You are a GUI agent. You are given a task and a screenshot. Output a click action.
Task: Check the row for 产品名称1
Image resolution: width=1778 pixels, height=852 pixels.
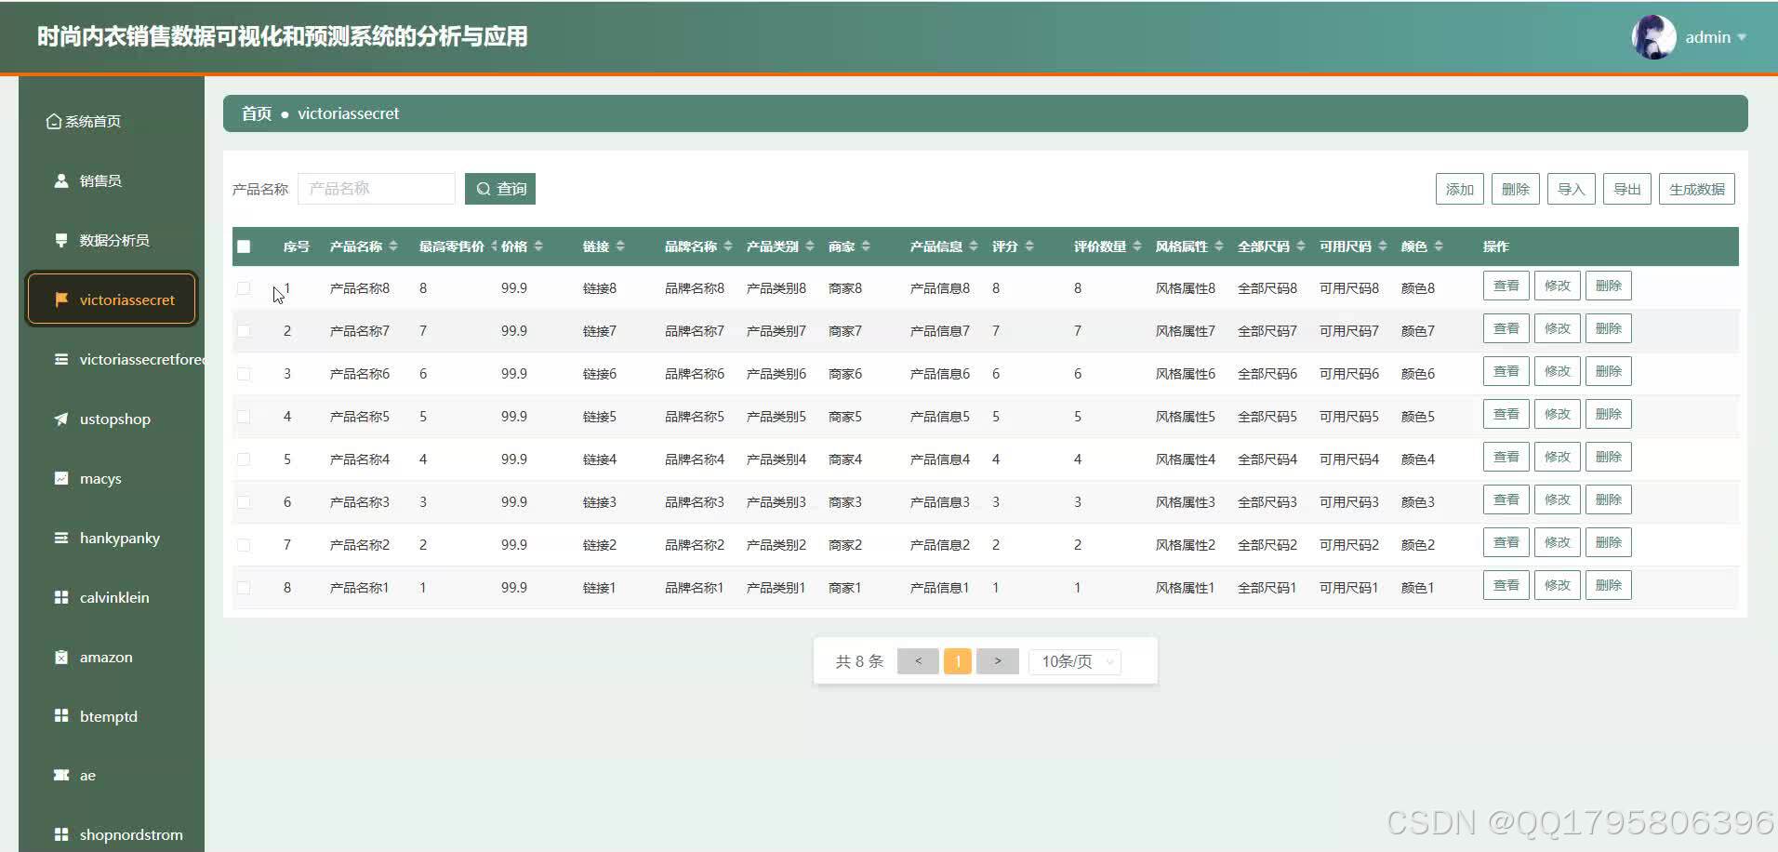244,588
